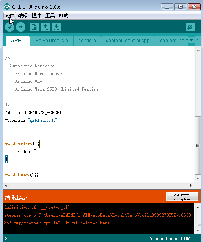Open the 文件 (File) menu

tap(9, 16)
